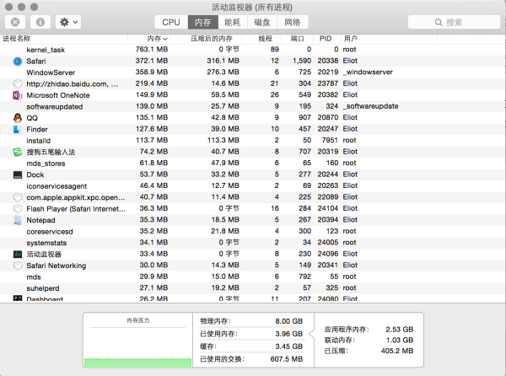Click 缓存 value 3.45 GB
Screen dimensions: 506x376
(x=288, y=346)
